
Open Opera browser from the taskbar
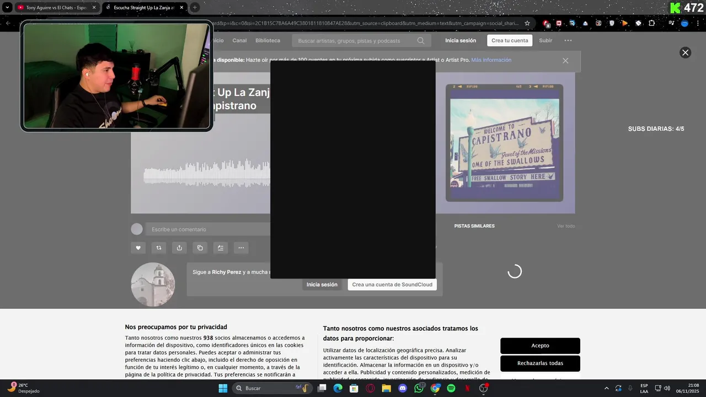(x=370, y=388)
